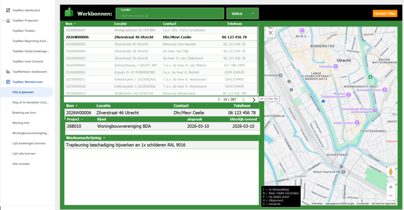Go to next page of werkbonnen table
This screenshot has height=210, width=404.
pyautogui.click(x=254, y=100)
